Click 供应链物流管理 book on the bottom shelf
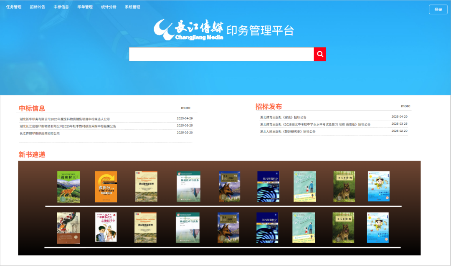This screenshot has height=266, width=451. [145, 228]
